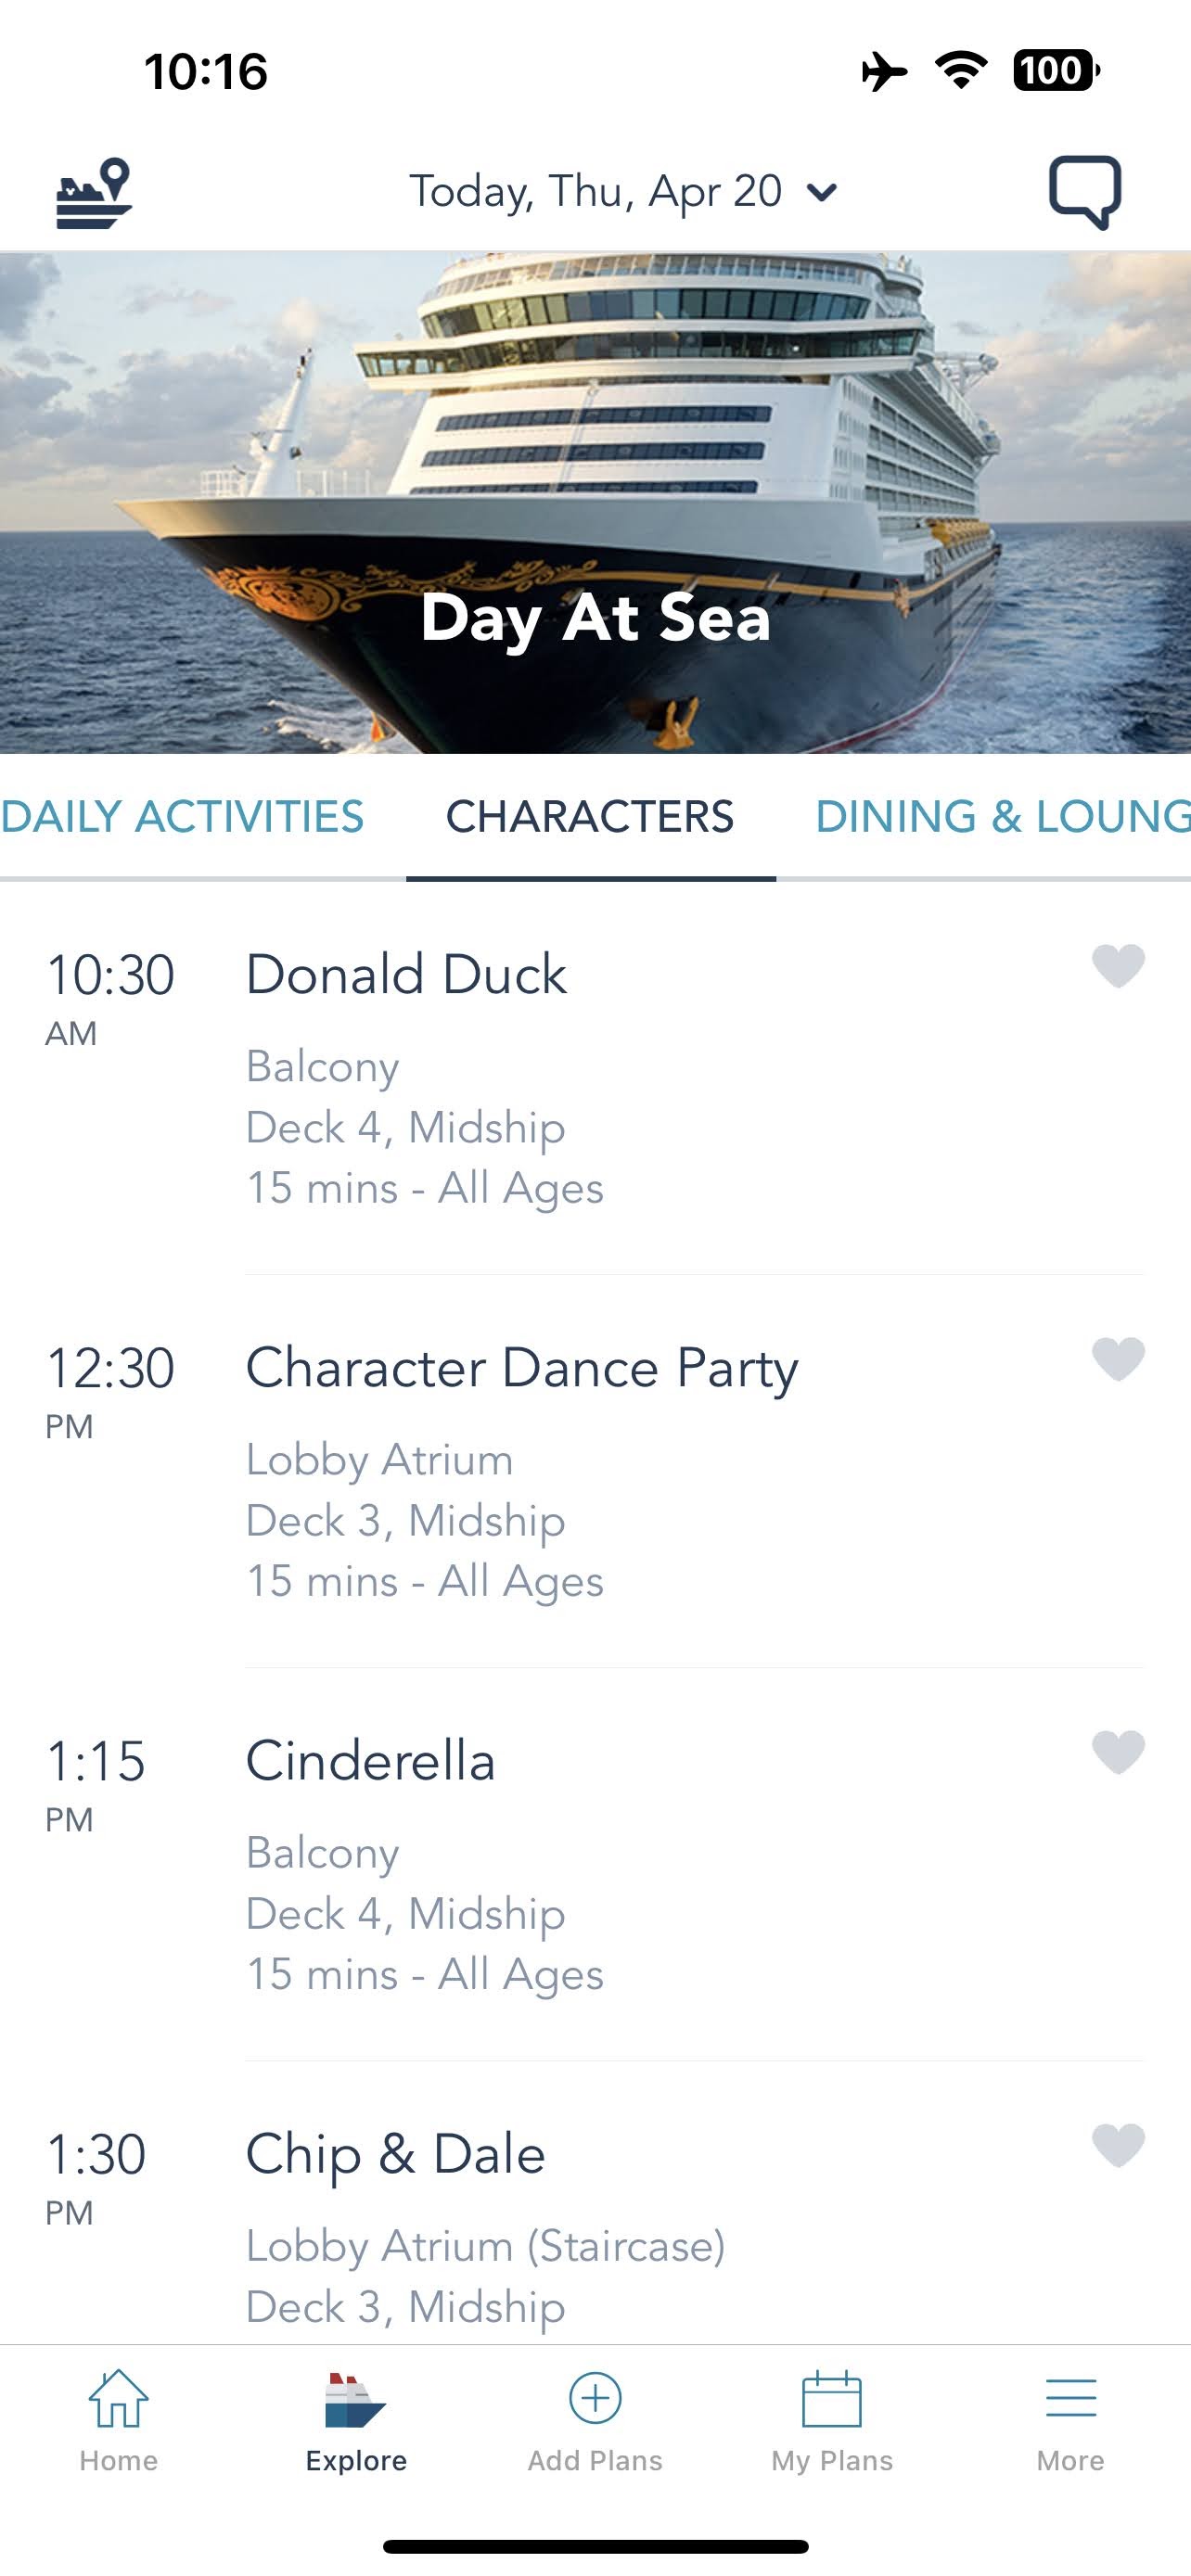The image size is (1191, 2576).
Task: Tap the Explore ship icon
Action: coord(356,2400)
